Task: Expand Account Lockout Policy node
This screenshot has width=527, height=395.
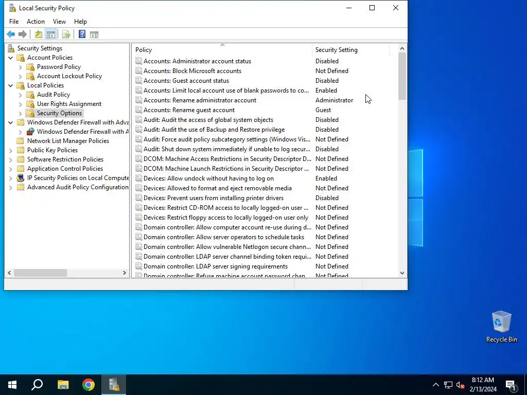Action: [20, 76]
